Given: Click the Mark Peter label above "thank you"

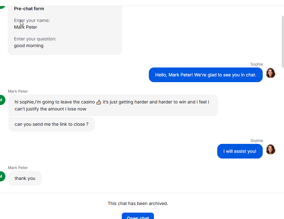Looking at the screenshot, I should 18,168.
